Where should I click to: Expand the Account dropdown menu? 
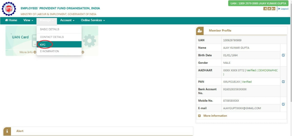tap(67, 20)
